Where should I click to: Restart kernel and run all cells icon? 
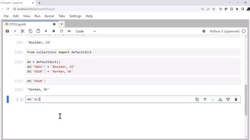point(69,31)
